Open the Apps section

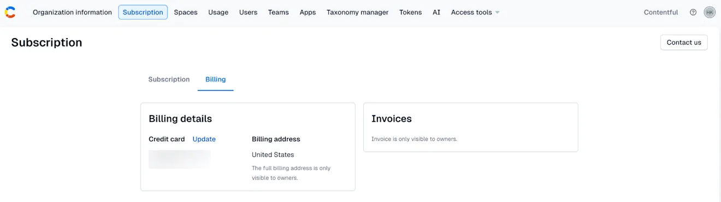pos(308,12)
